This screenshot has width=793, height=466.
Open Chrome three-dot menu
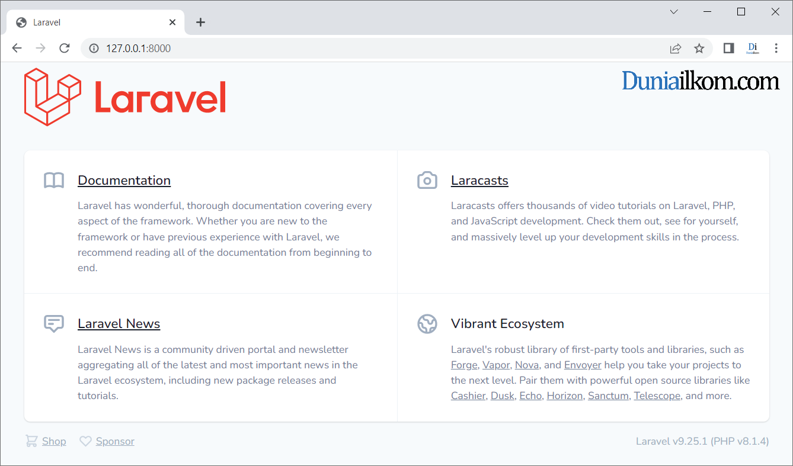pos(776,49)
